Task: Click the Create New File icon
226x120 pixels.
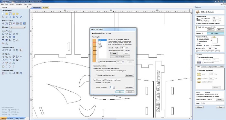Action: (3, 14)
